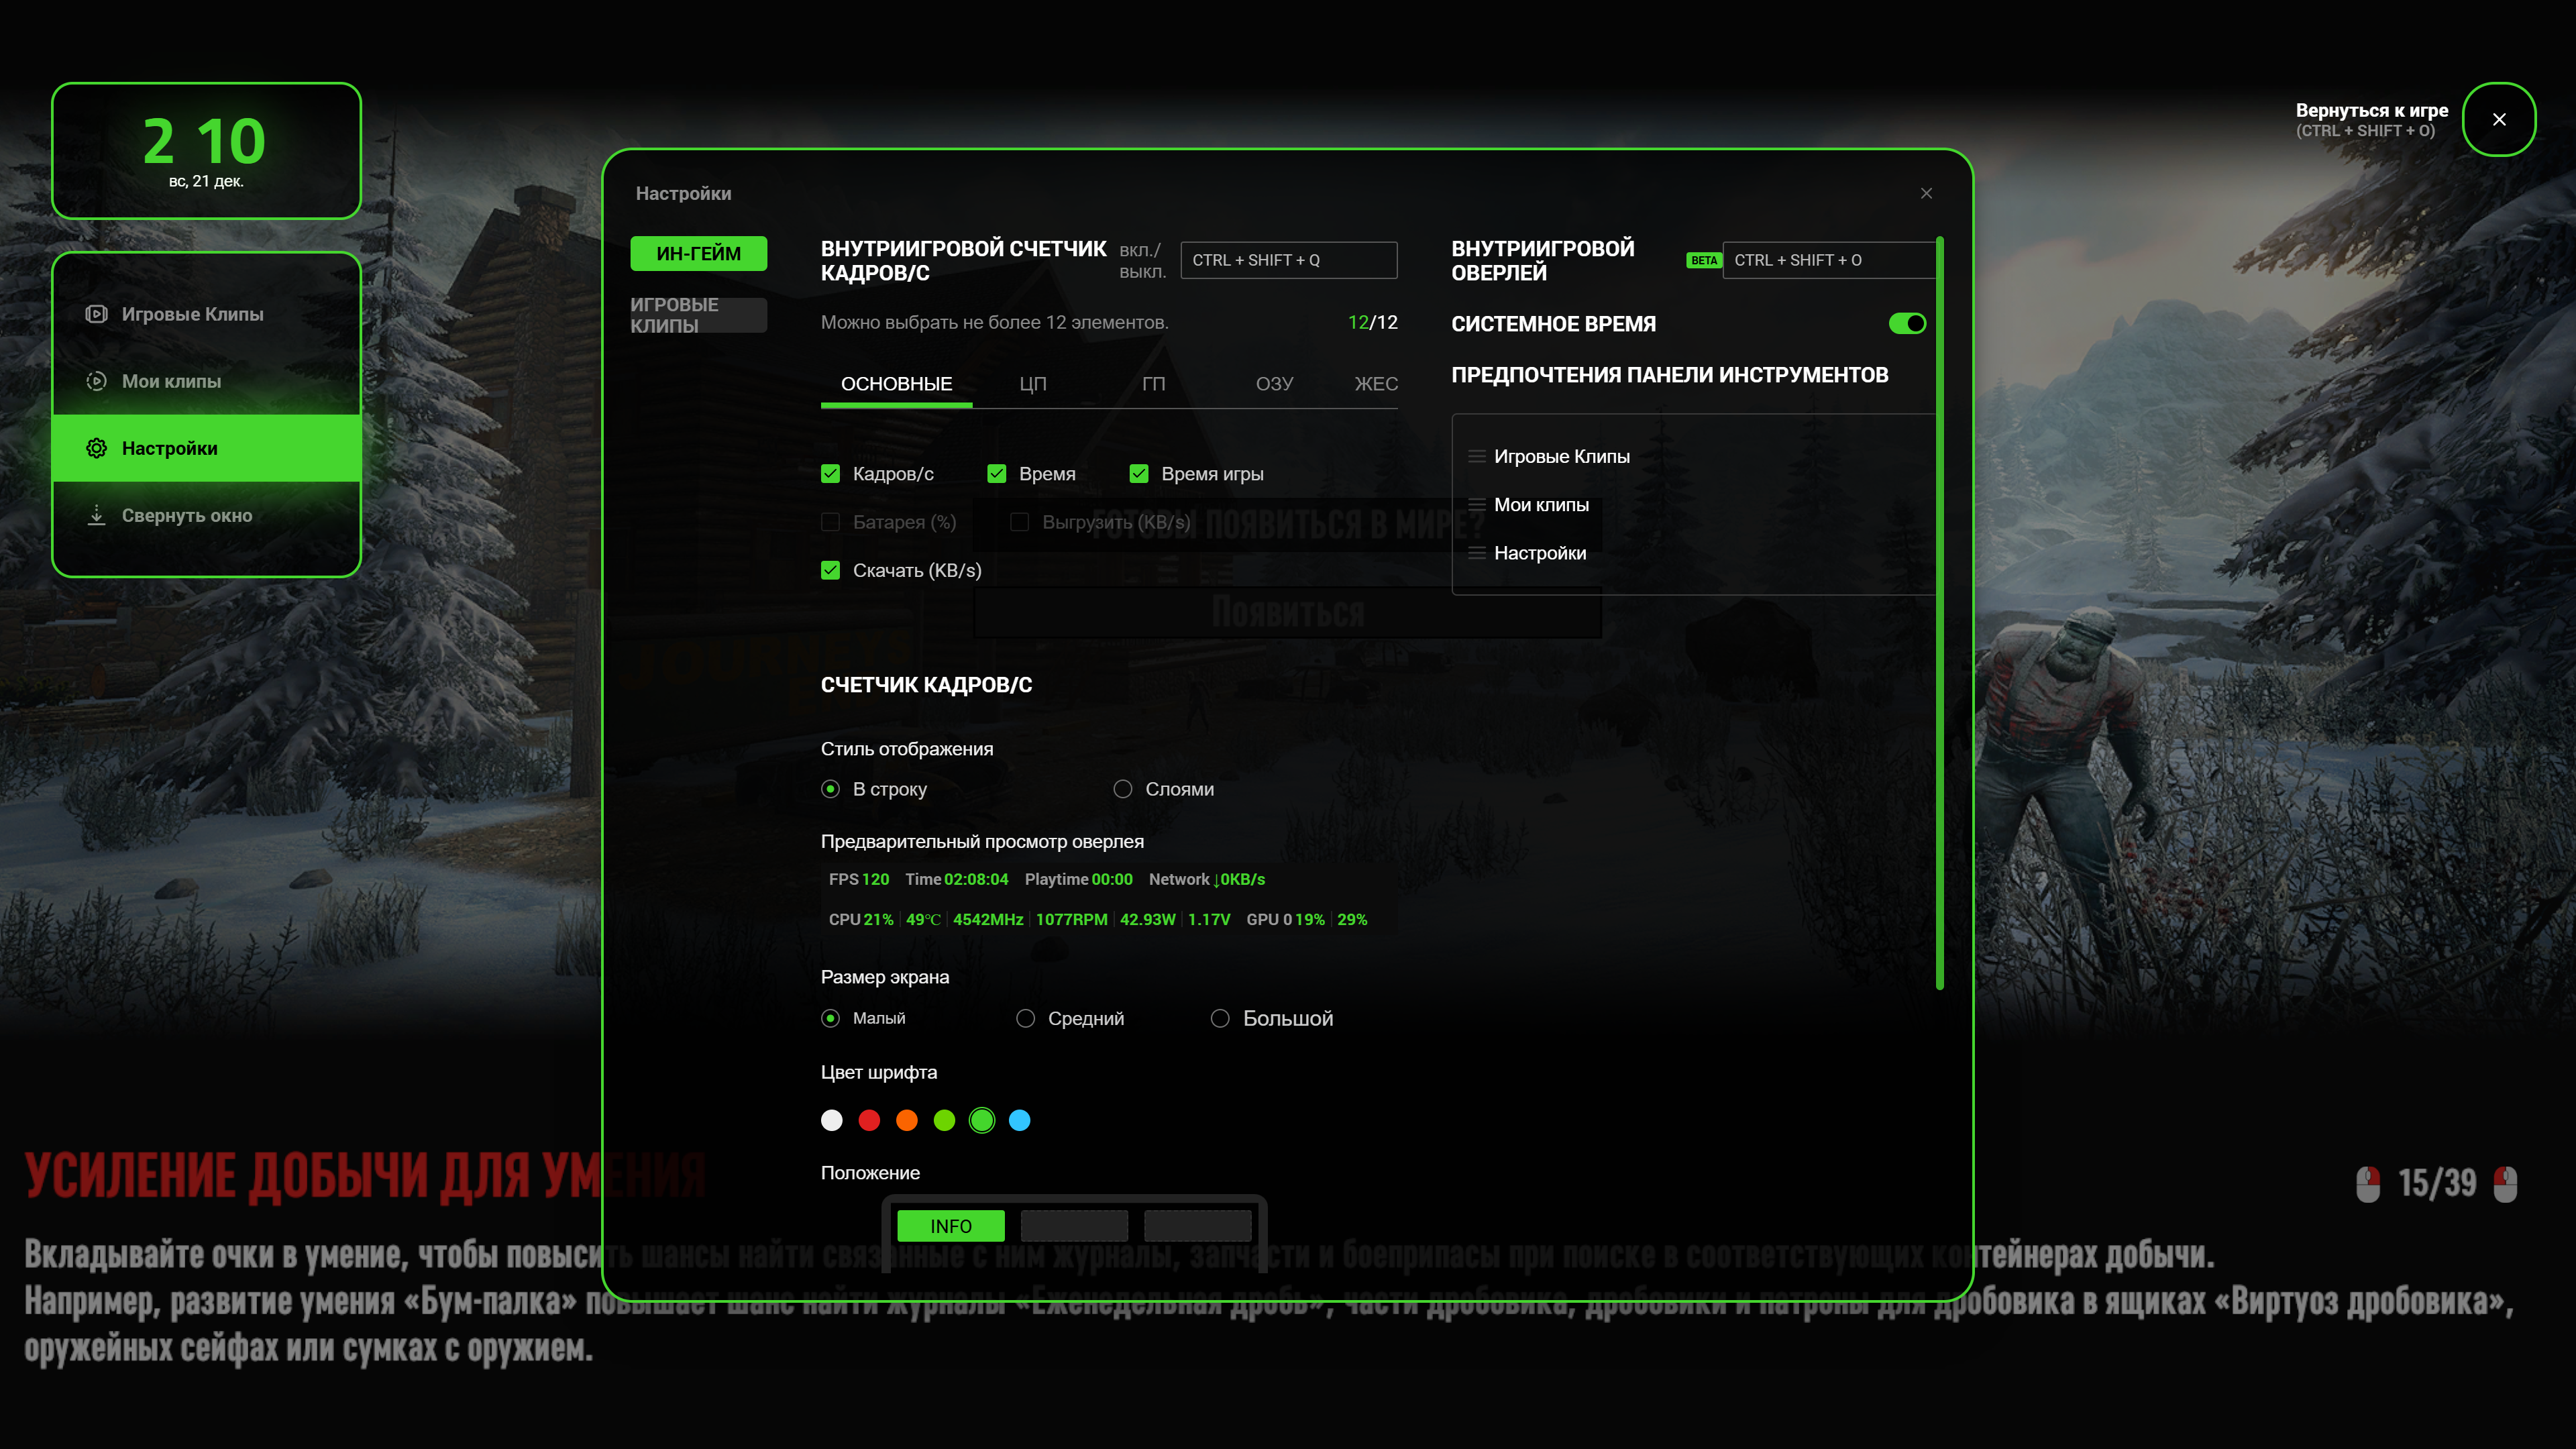
Task: Open the ОЗУ tab
Action: 1274,384
